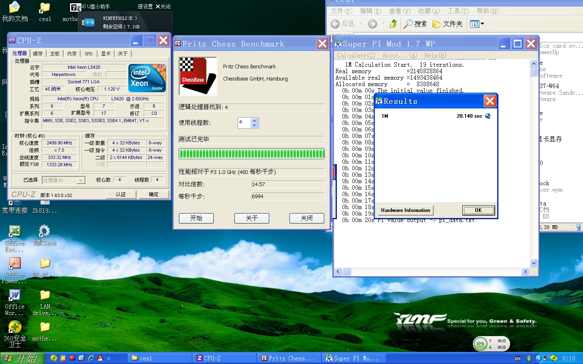The image size is (583, 364).
Task: Go up one folder level in Explorer
Action: point(393,24)
